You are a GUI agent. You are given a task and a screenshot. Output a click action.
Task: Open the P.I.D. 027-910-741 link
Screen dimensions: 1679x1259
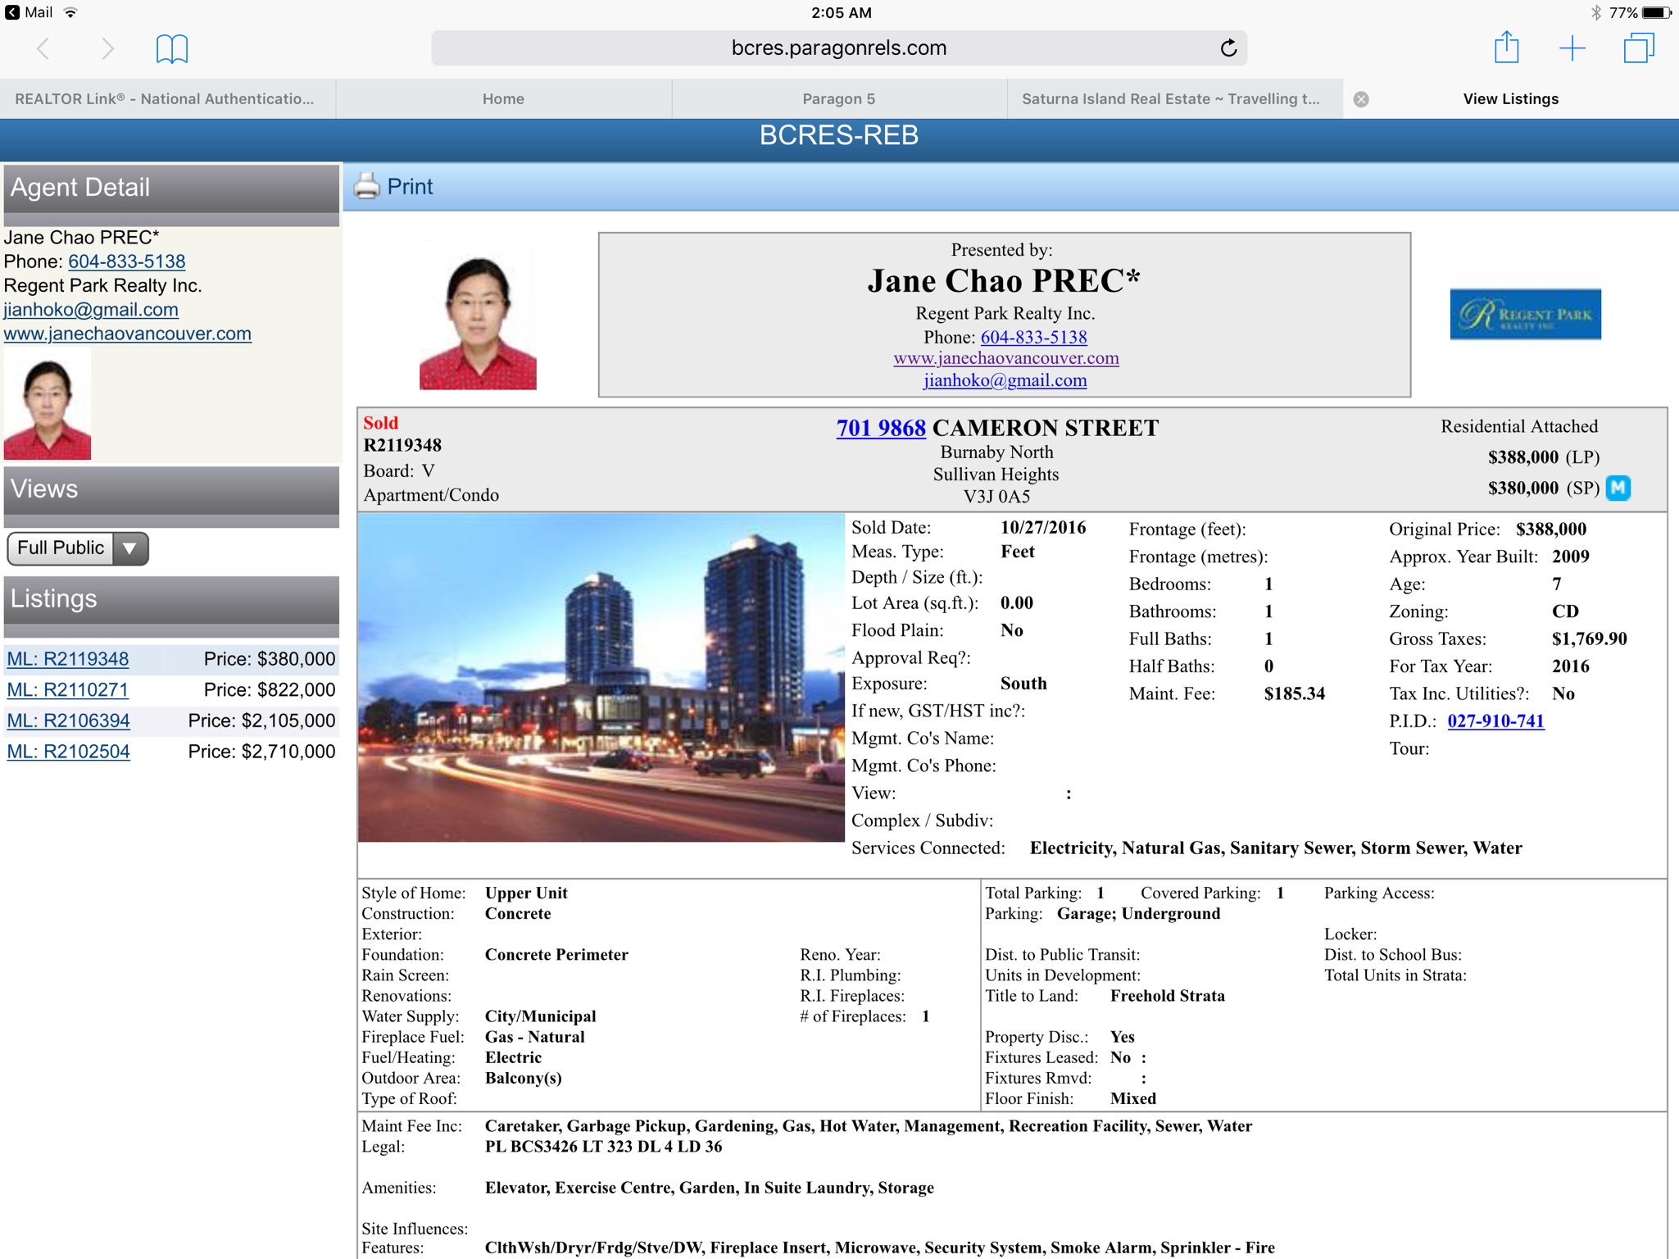(x=1495, y=721)
